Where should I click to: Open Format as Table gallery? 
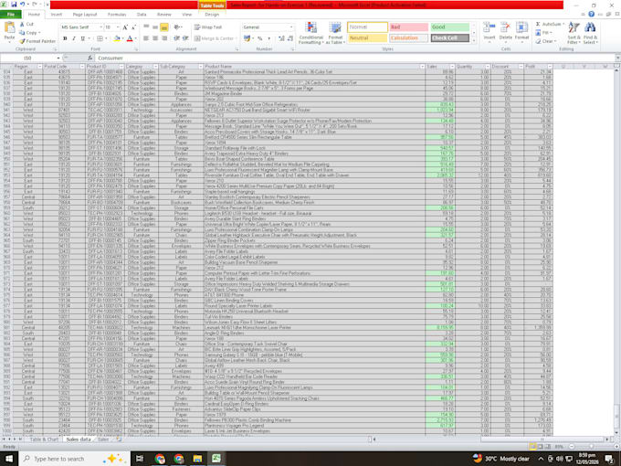(x=335, y=33)
